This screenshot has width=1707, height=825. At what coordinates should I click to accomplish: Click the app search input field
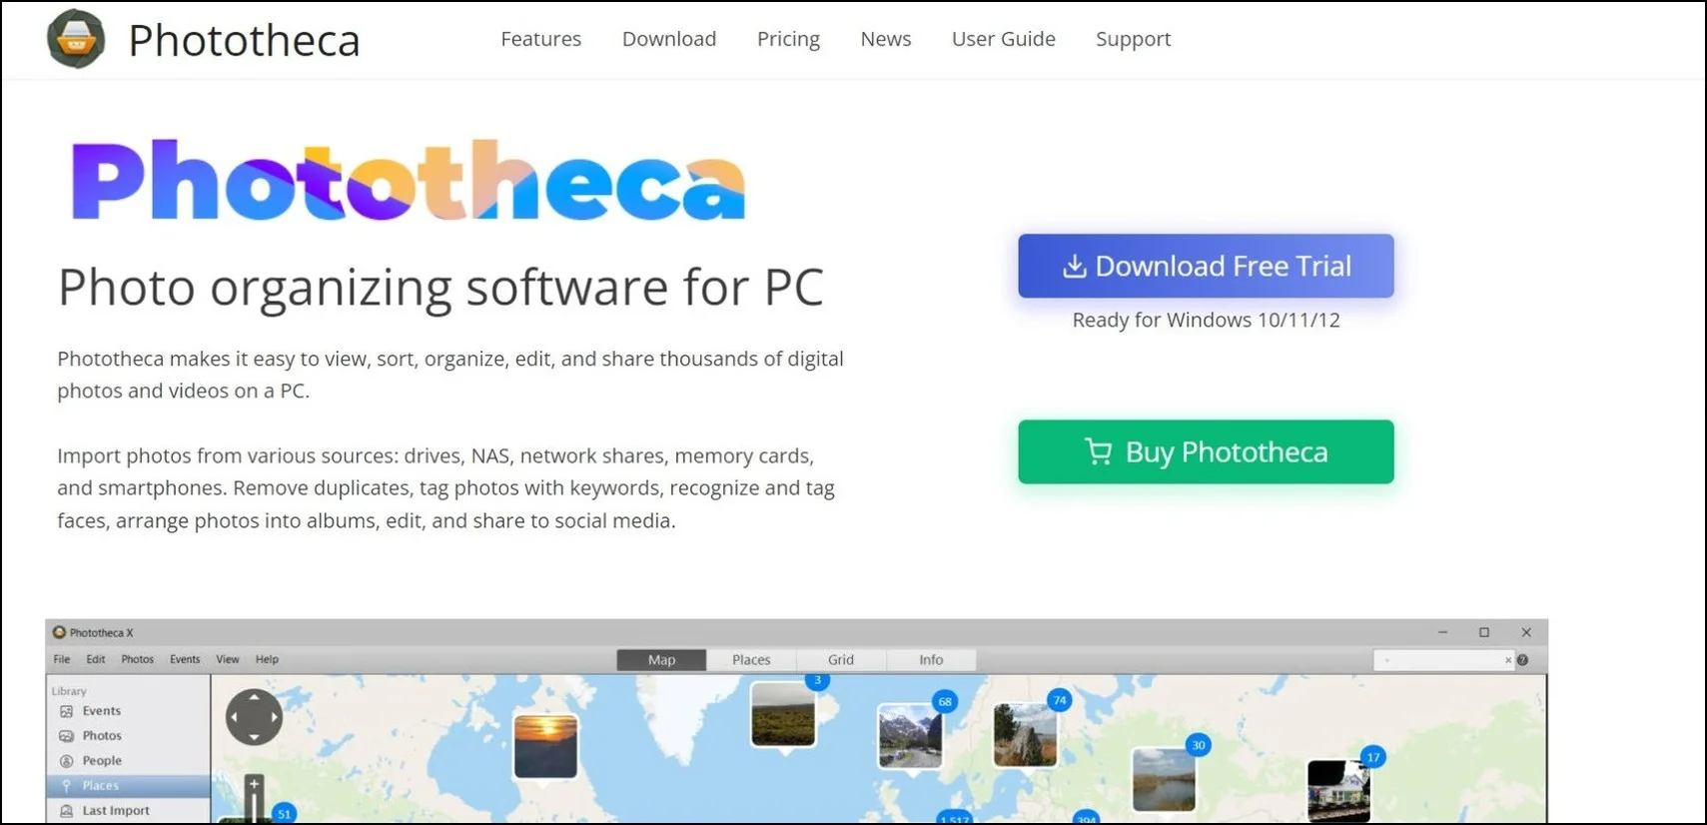tap(1438, 660)
